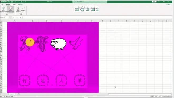
Task: Click the 足 character badge
Action: pyautogui.click(x=43, y=81)
